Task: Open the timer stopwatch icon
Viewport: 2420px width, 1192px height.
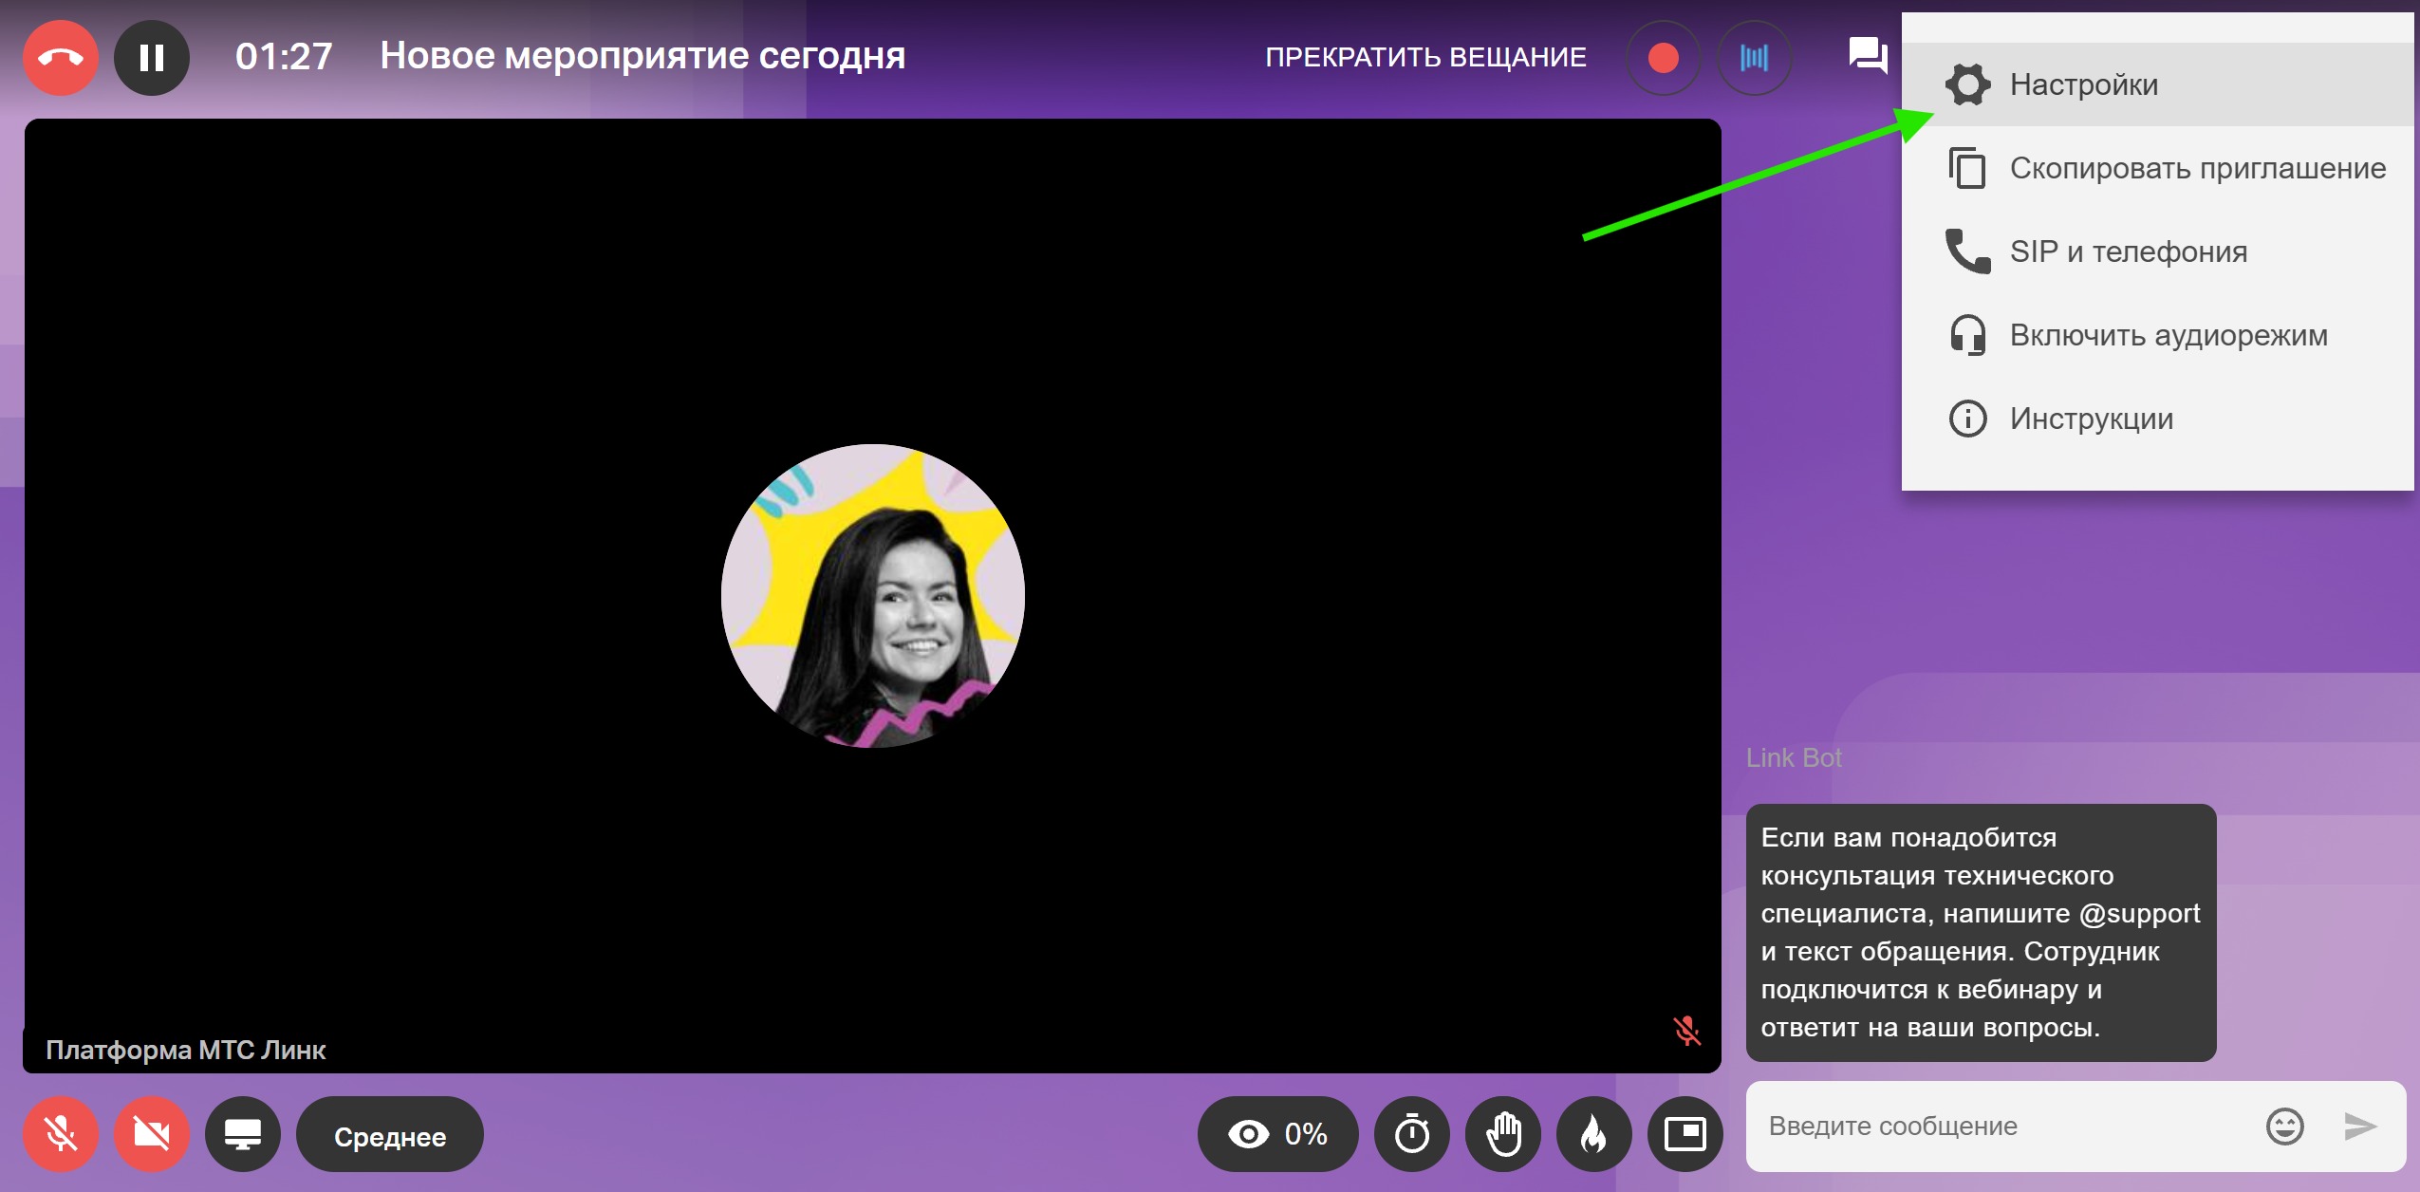Action: [1412, 1134]
